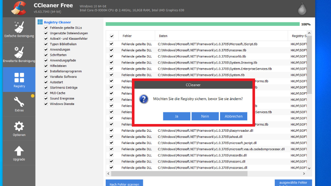Click the question mark dialog icon

tap(144, 99)
